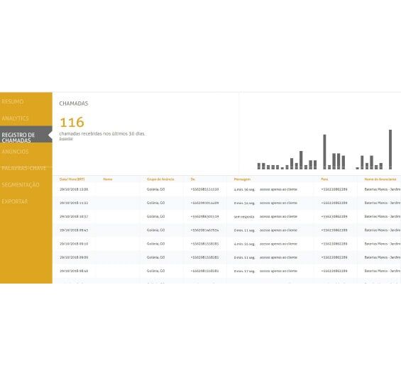The image size is (401, 375).
Task: Select the call row dated 29/10/2018 11:12
Action: pos(226,203)
